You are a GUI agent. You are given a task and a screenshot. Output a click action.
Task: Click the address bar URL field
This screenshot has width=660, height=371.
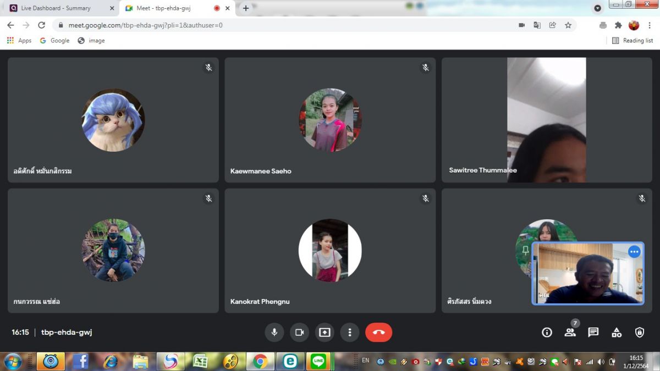[x=275, y=25]
